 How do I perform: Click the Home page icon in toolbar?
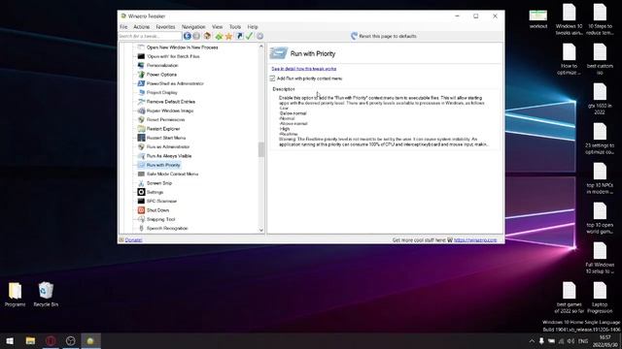(207, 36)
